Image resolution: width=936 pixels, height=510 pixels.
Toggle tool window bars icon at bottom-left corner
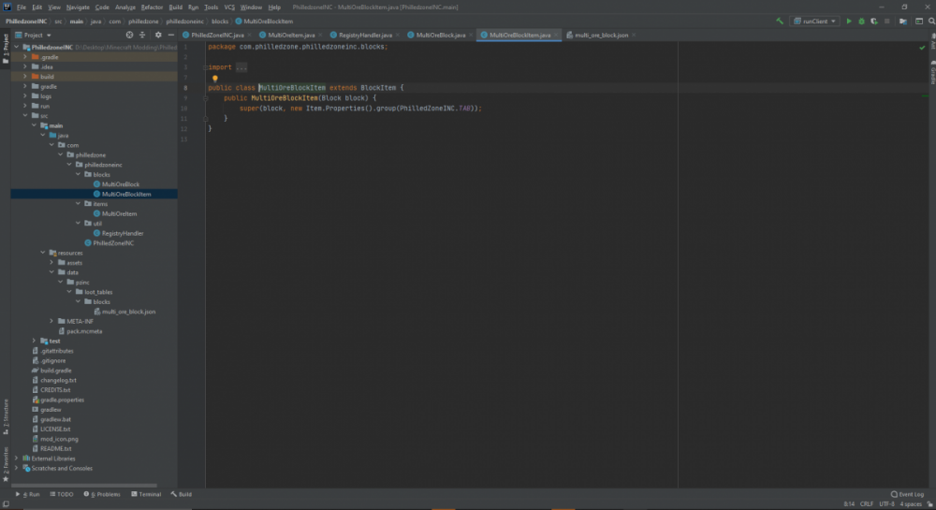(x=6, y=504)
